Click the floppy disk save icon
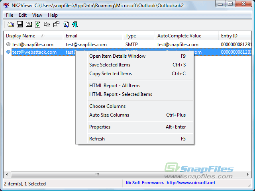 (20, 24)
